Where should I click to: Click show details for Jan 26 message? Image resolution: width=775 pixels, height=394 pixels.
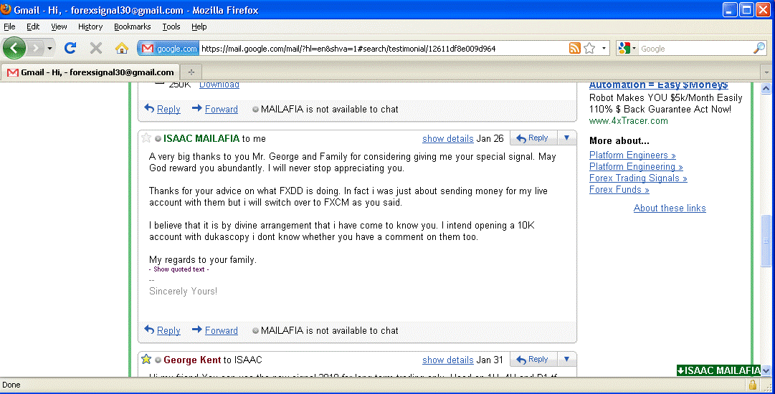pos(448,139)
